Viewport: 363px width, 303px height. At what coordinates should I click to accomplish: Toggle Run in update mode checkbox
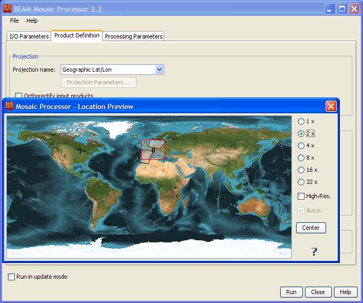12,277
